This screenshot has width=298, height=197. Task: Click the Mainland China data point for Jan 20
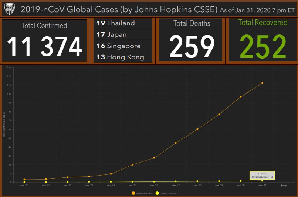[24, 180]
